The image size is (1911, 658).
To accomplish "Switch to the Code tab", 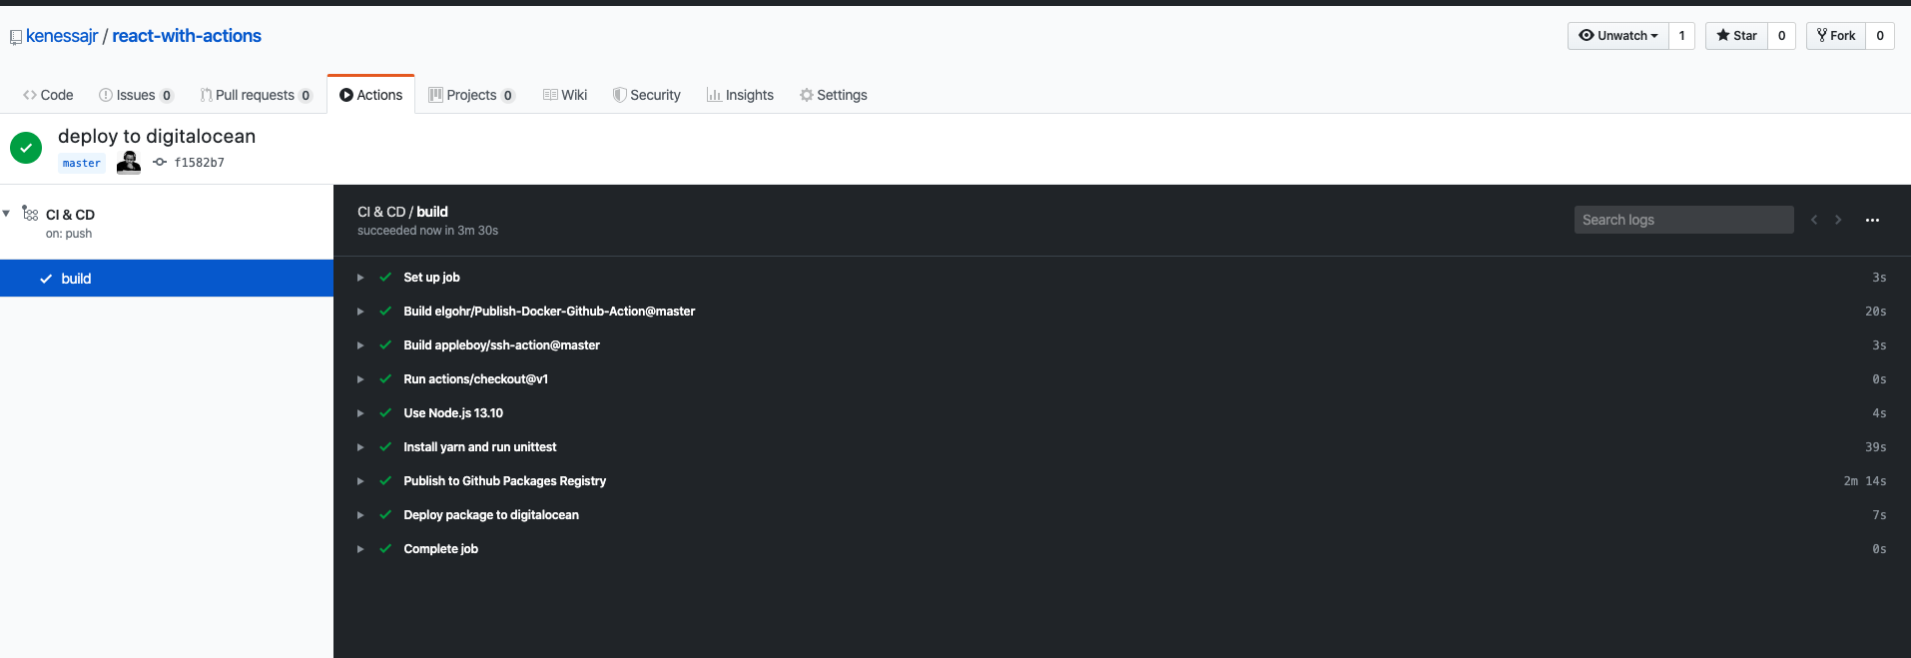I will (48, 95).
